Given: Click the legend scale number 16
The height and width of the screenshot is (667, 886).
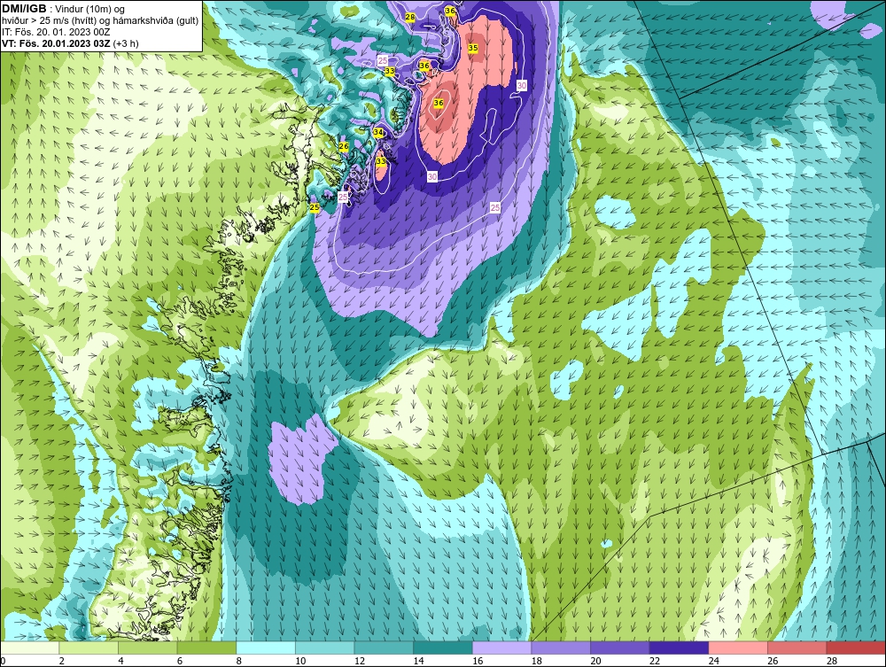Looking at the screenshot, I should point(478,661).
